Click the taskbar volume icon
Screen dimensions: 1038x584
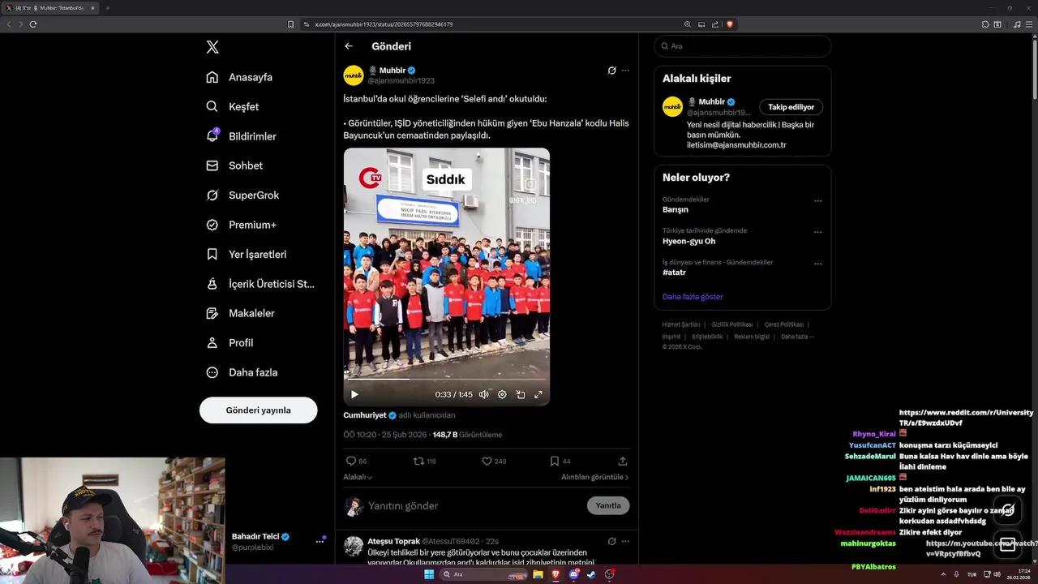coord(997,574)
